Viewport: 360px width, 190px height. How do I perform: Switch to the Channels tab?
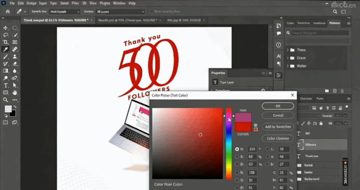pos(306,99)
